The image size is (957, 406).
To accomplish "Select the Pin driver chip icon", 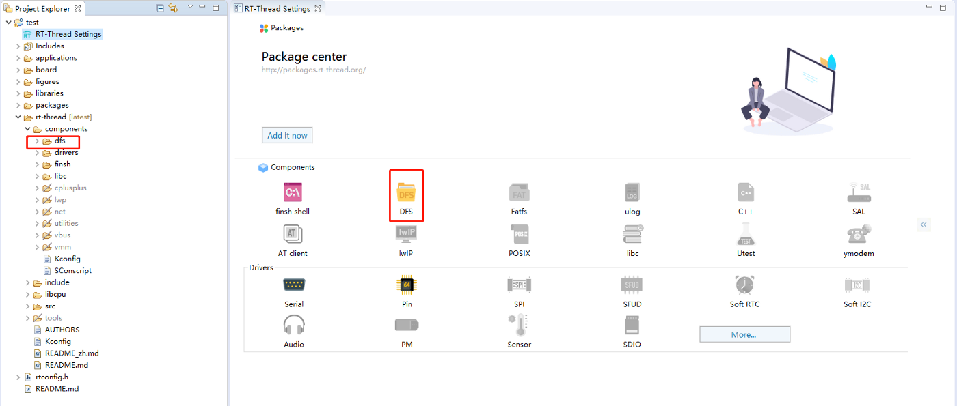I will [407, 285].
